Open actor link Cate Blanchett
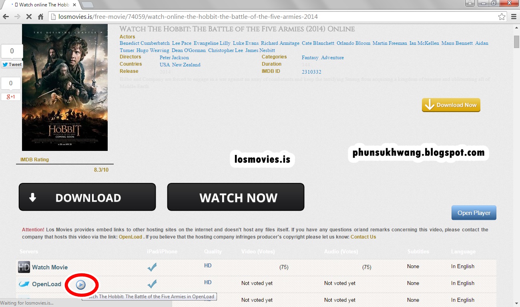Image resolution: width=520 pixels, height=307 pixels. tap(318, 43)
